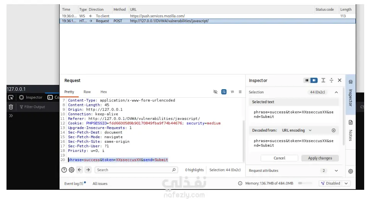Viewport: 368px width, 199px height.
Task: Switch to the Raw tab
Action: click(x=87, y=92)
